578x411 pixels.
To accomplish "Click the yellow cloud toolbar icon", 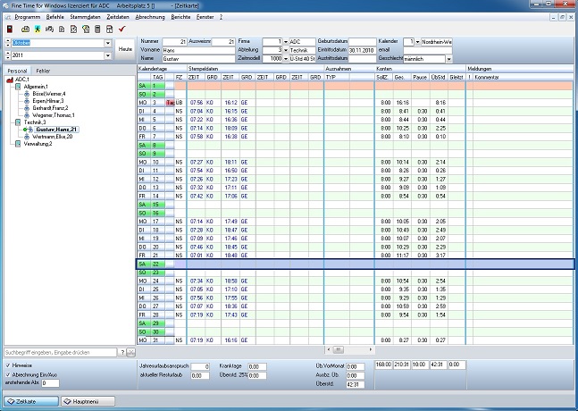I will (25, 29).
